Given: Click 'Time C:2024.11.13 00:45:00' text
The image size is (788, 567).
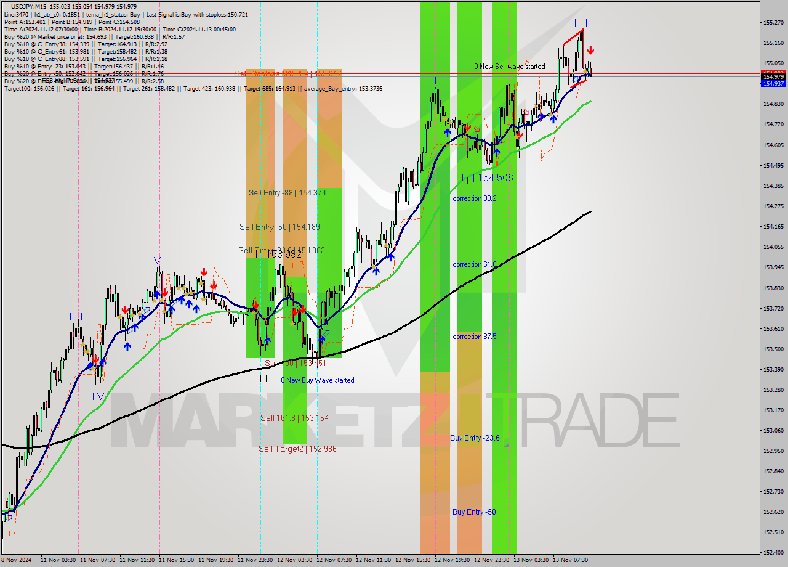Looking at the screenshot, I should point(198,29).
